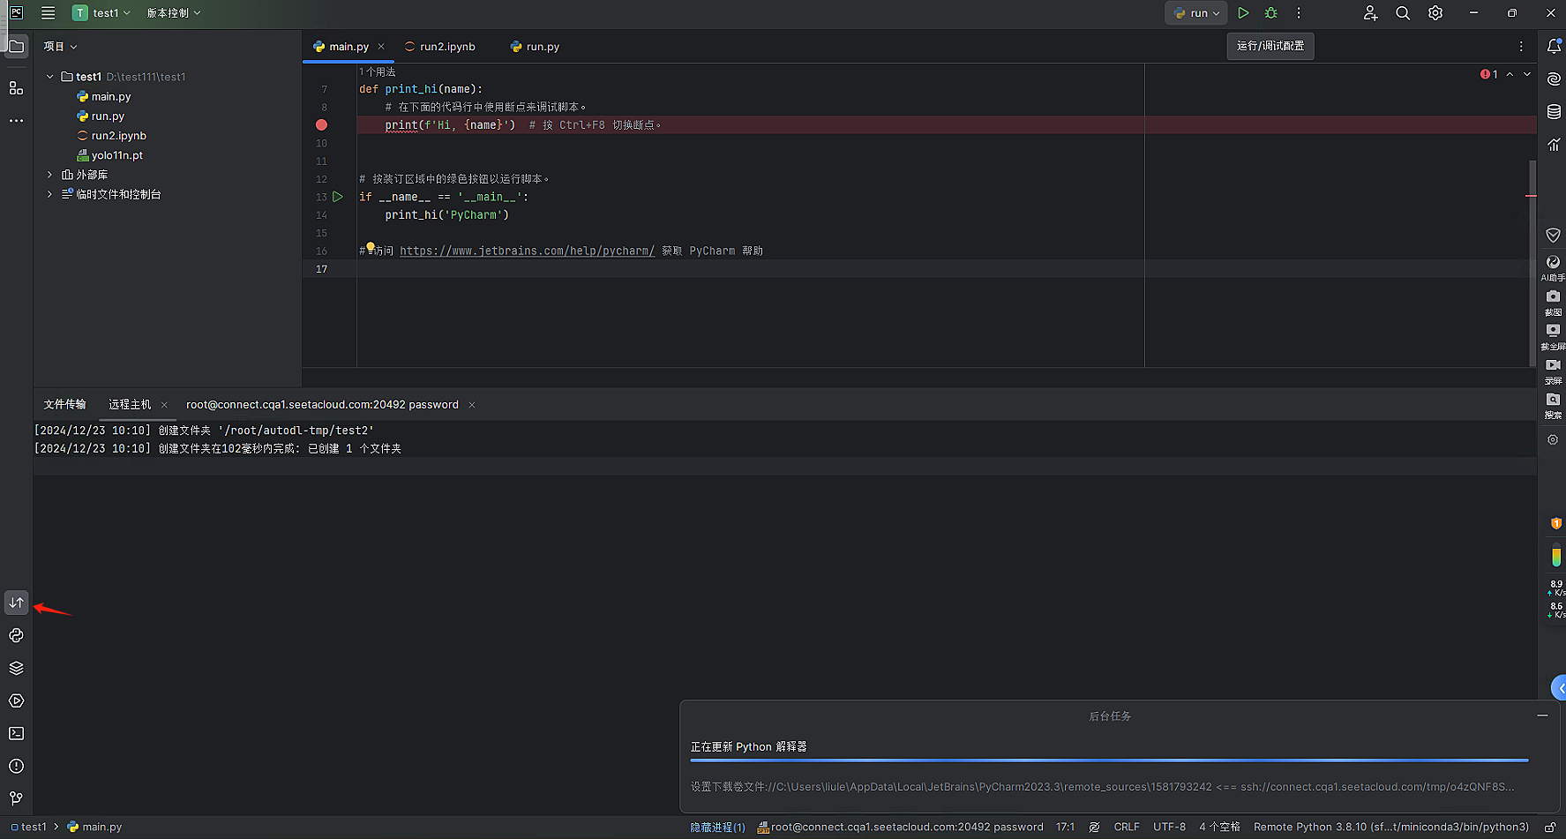The image size is (1566, 839).
Task: Open the Python Console tool window
Action: tap(17, 635)
